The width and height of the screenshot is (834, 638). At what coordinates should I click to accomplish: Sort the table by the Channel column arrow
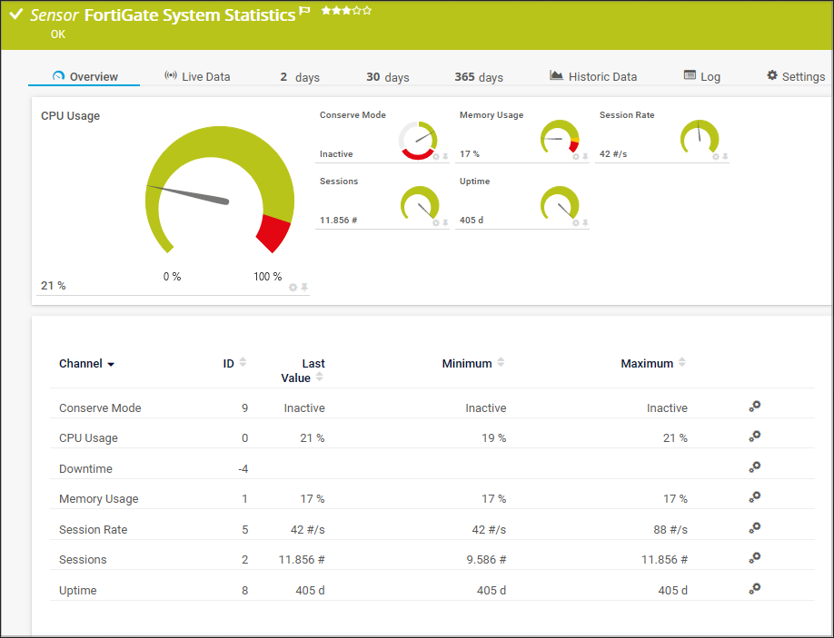[x=111, y=365]
